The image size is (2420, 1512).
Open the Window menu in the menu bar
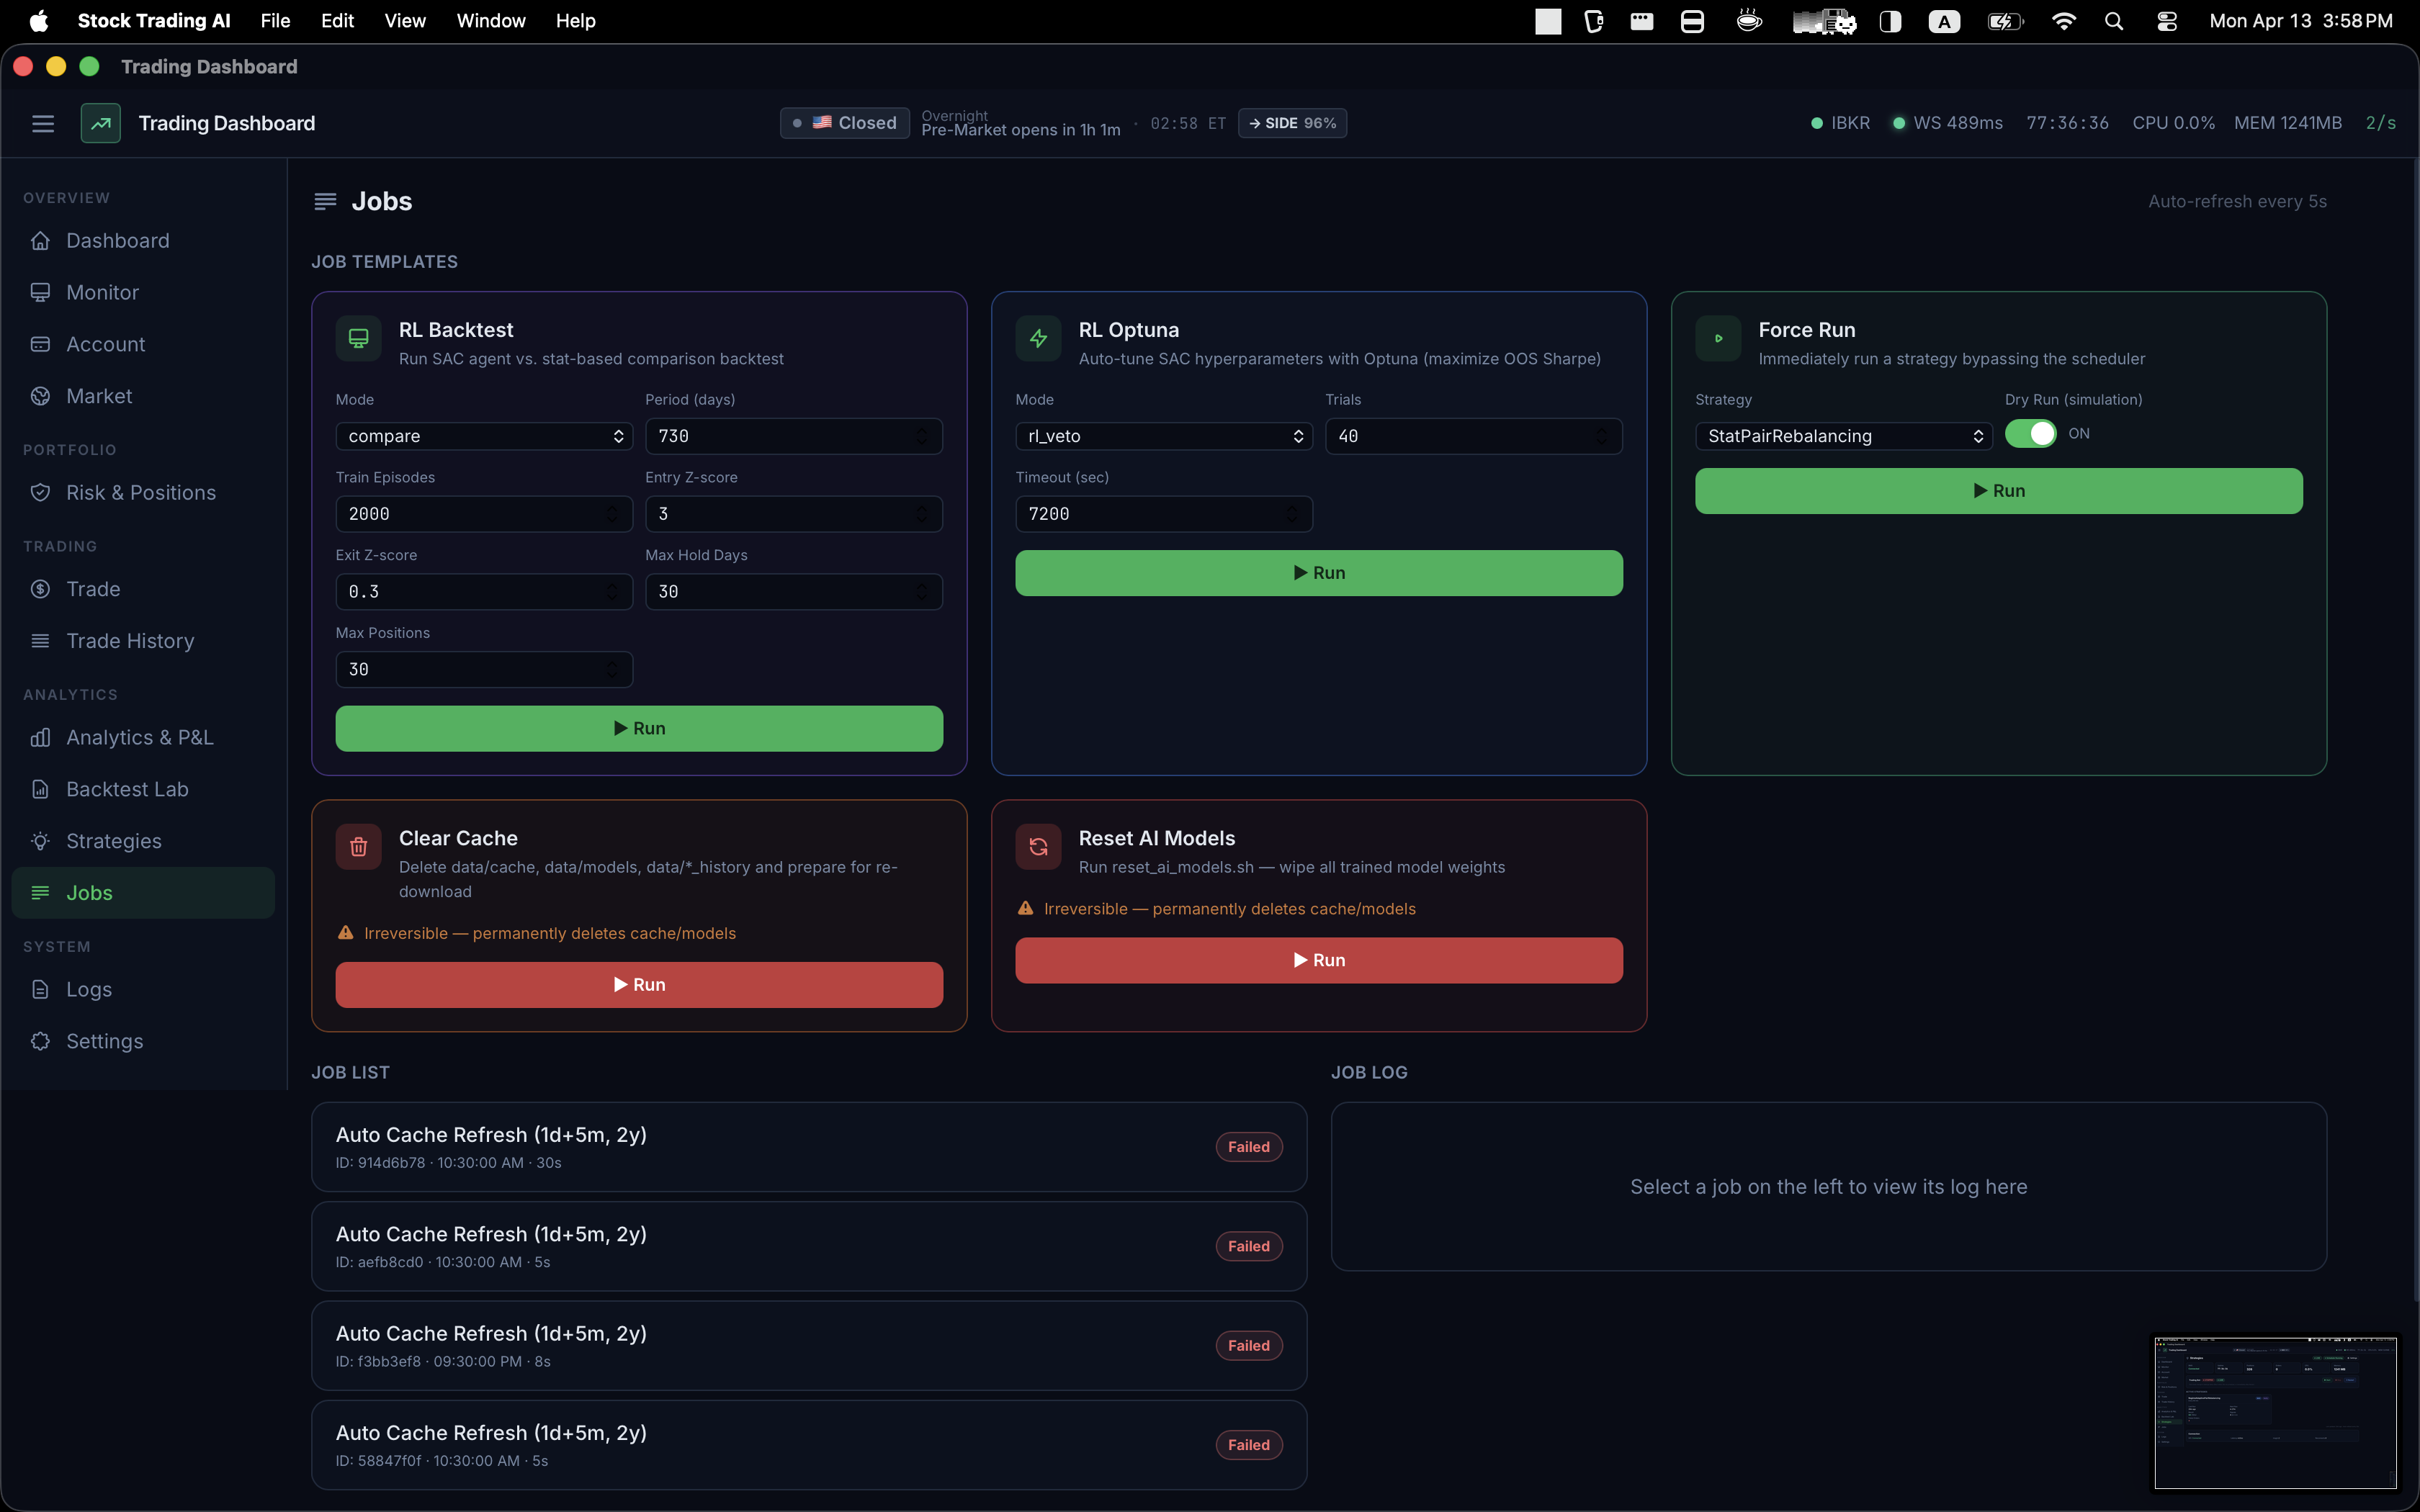tap(490, 20)
